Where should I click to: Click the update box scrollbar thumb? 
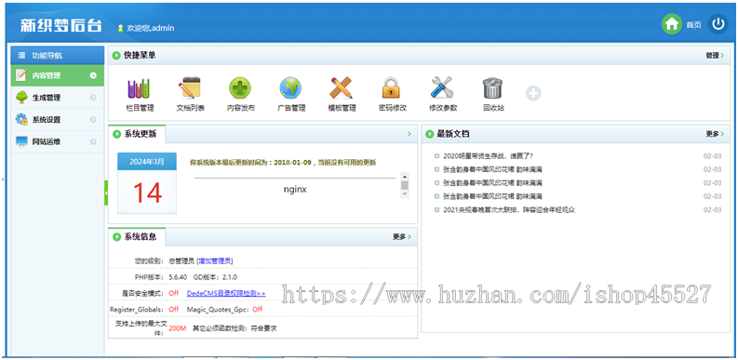click(404, 185)
